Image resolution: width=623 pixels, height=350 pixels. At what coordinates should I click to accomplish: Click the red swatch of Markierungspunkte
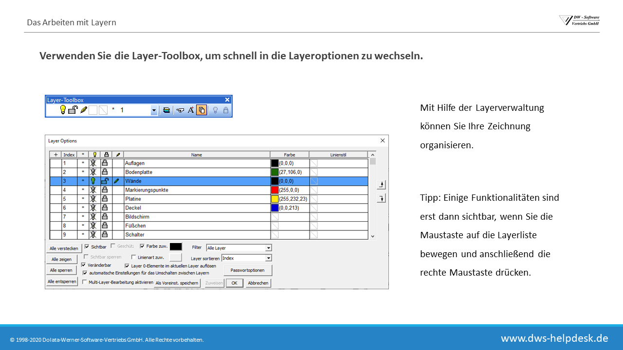(x=275, y=190)
